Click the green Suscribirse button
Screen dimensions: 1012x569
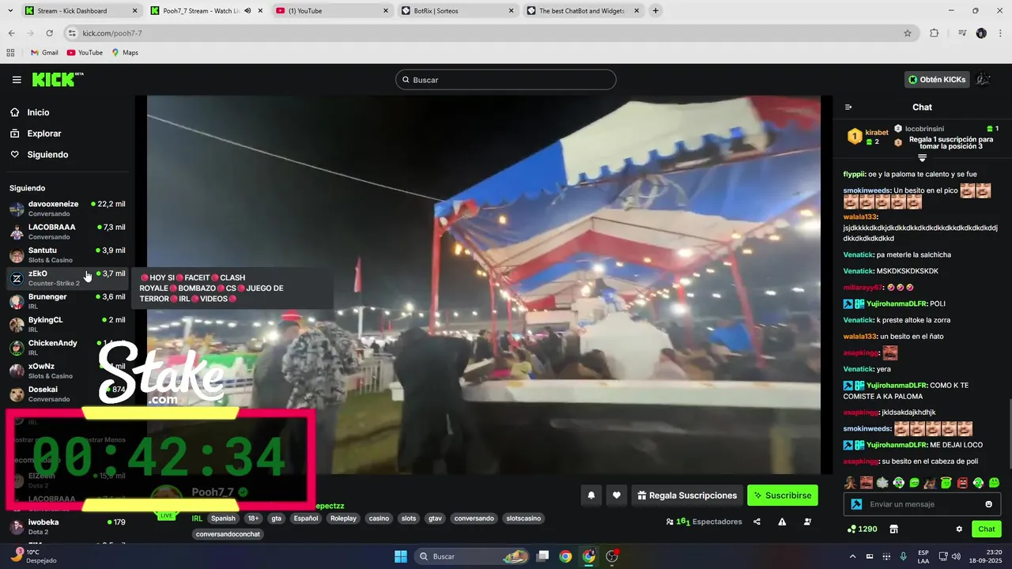click(x=783, y=496)
